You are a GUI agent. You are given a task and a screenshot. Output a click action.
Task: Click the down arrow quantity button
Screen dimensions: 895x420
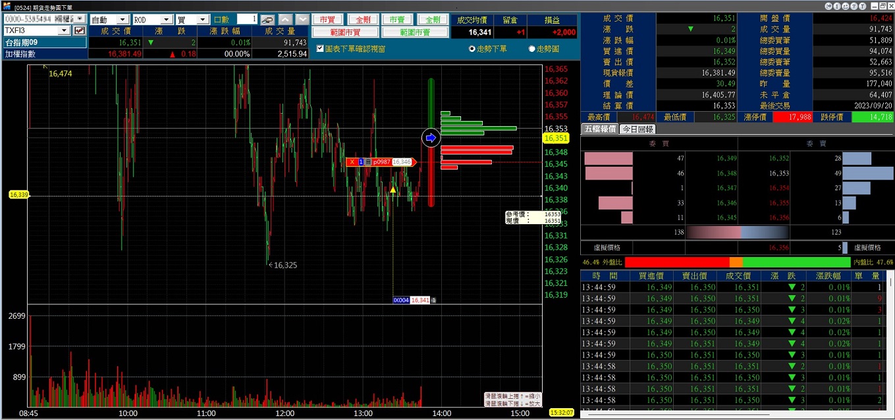pyautogui.click(x=302, y=20)
